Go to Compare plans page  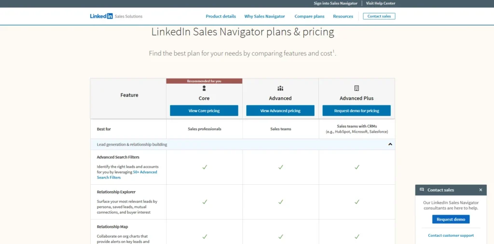[x=309, y=16]
